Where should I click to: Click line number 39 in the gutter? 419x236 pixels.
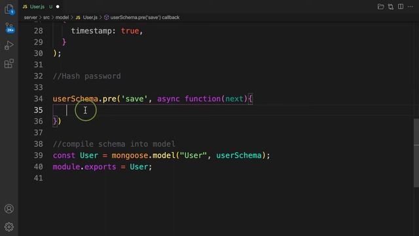pyautogui.click(x=38, y=155)
